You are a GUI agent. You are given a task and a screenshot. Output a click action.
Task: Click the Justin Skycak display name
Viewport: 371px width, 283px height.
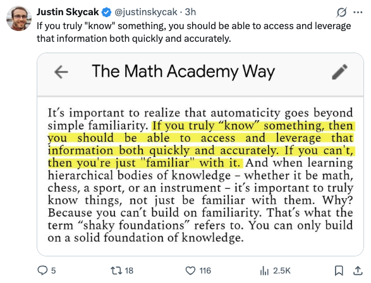[68, 12]
